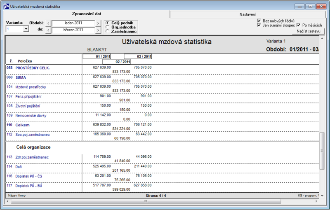This screenshot has width=330, height=210.
Task: Click the Zdr.poj.zaměstnanec row label
Action: [x=32, y=157]
